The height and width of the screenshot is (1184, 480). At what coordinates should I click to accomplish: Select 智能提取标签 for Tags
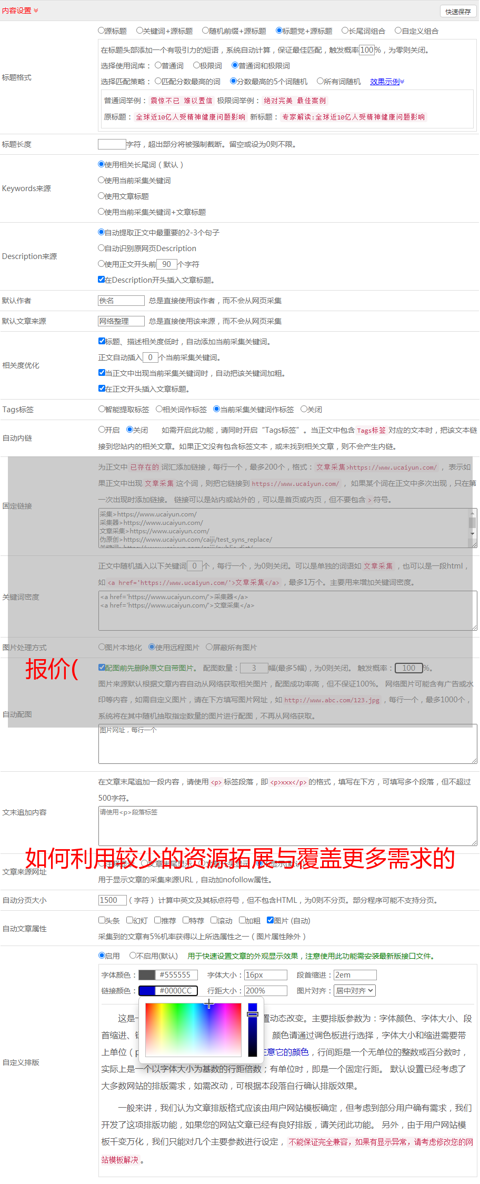pyautogui.click(x=102, y=409)
